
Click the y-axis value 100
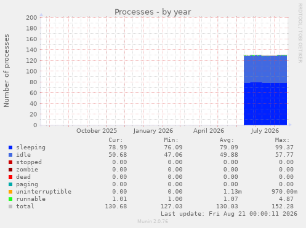click(31, 71)
